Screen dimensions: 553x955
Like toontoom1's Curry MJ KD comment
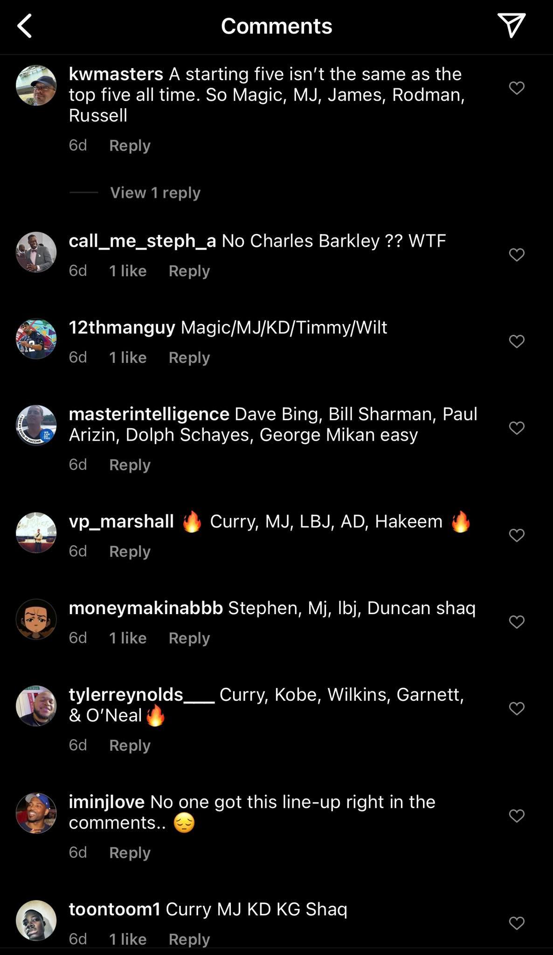[517, 923]
